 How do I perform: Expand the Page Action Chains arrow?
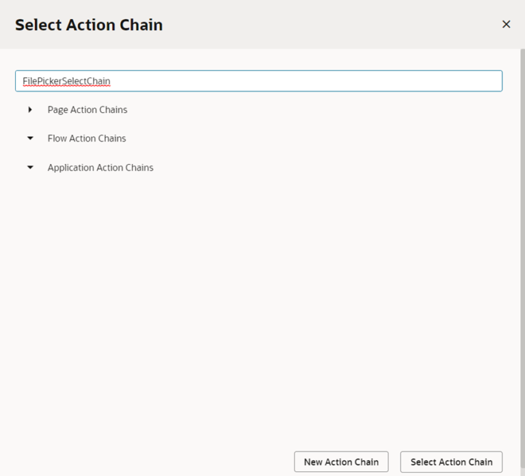pos(30,109)
